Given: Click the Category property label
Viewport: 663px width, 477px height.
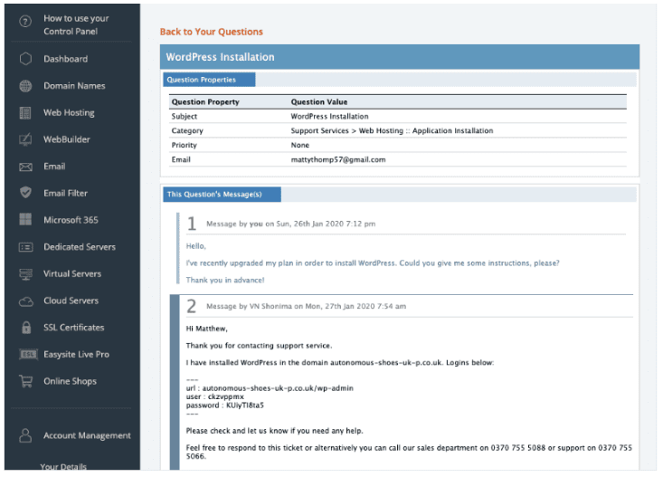Looking at the screenshot, I should (x=187, y=130).
